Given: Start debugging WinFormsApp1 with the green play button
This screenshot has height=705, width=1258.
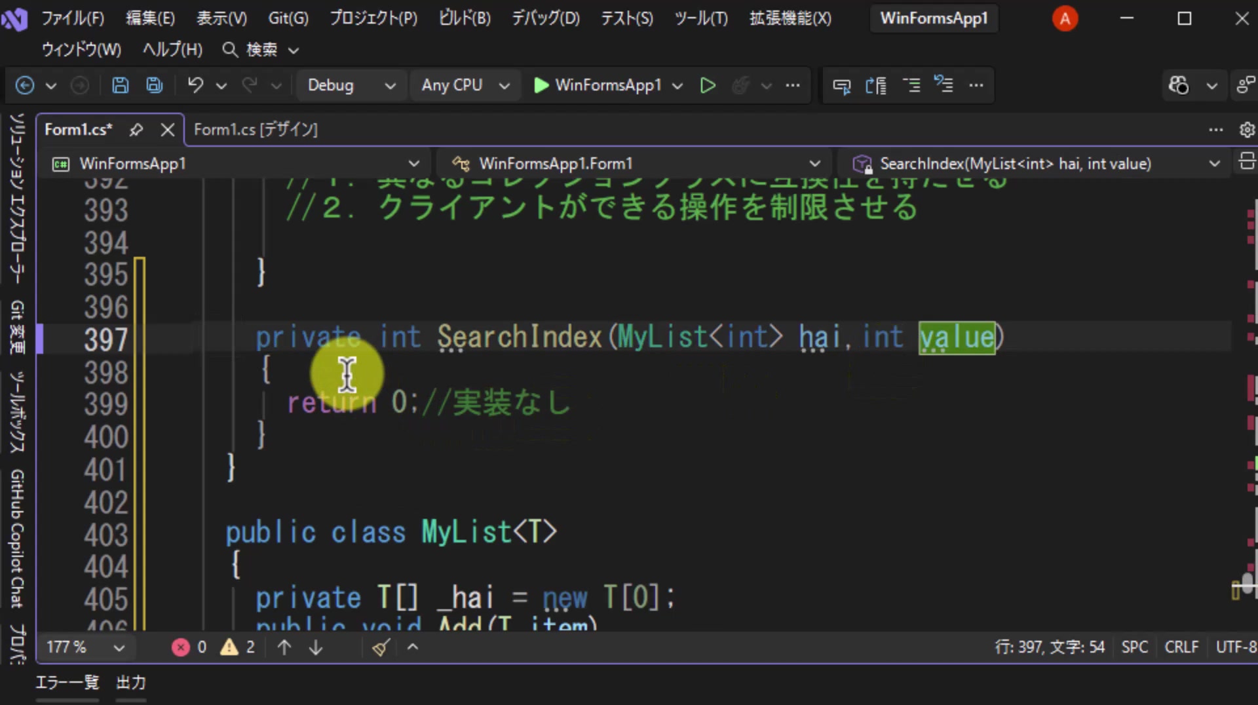Looking at the screenshot, I should point(598,85).
